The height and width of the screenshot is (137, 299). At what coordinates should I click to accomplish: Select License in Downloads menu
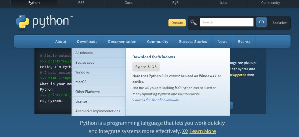click(99, 101)
